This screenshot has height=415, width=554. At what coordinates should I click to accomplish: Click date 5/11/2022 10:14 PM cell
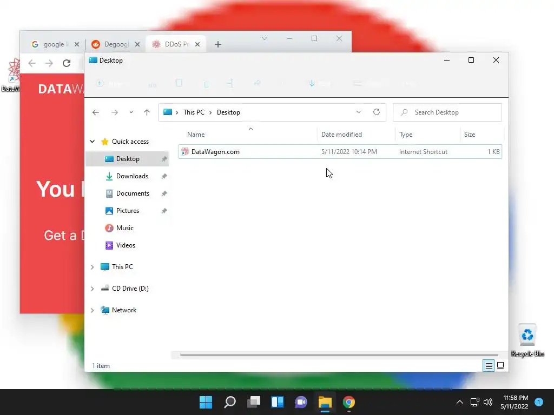pyautogui.click(x=349, y=152)
